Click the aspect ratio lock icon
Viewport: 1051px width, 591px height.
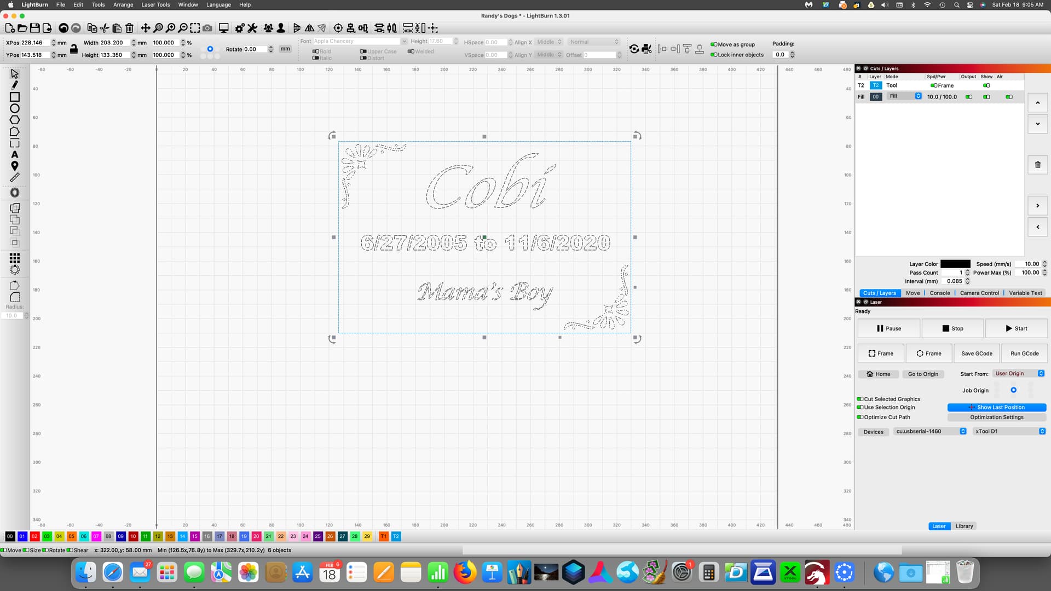[74, 49]
